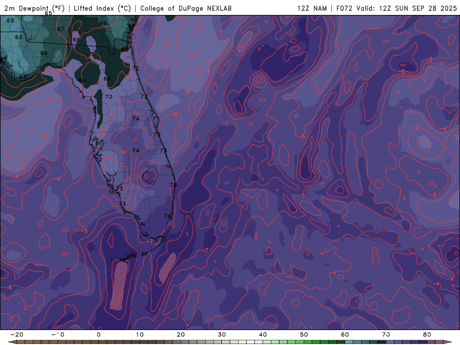Click the right arrow end of the color bar
The height and width of the screenshot is (345, 460).
[448, 342]
